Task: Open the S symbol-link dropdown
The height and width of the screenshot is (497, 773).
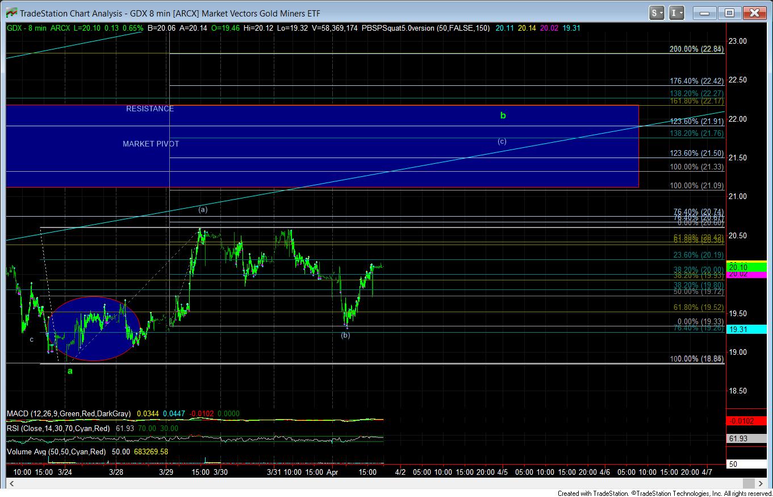Action: [657, 13]
